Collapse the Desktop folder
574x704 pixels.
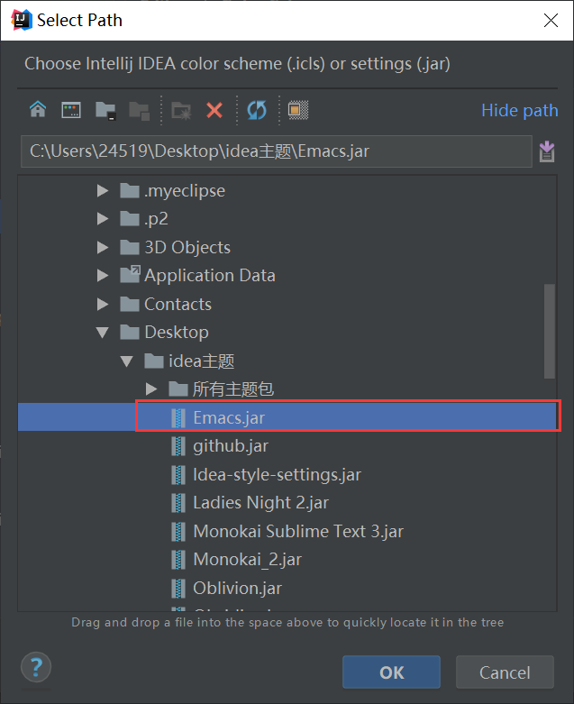pos(103,333)
